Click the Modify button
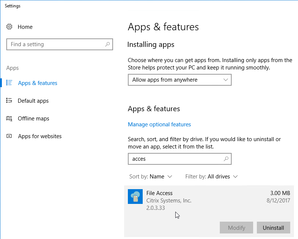298x239 pixels. [x=236, y=228]
